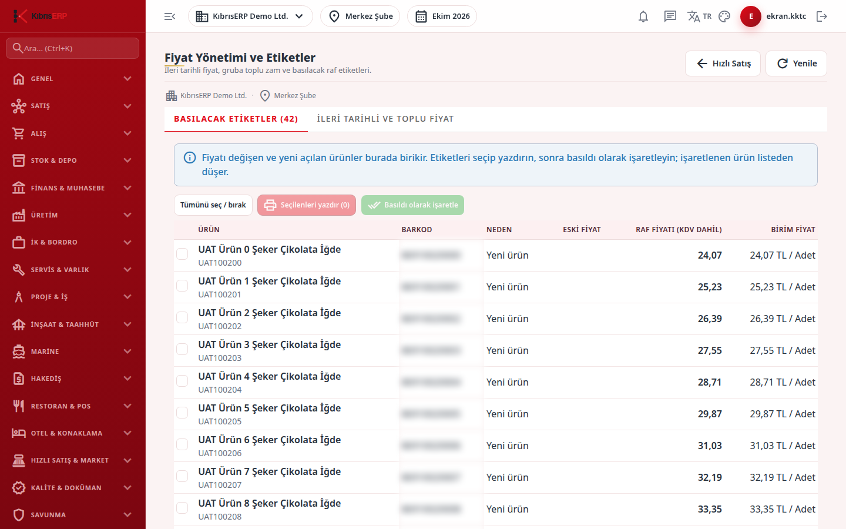Open Merkez Şube branch selector in top bar
Screen dimensions: 846x529
tap(360, 16)
